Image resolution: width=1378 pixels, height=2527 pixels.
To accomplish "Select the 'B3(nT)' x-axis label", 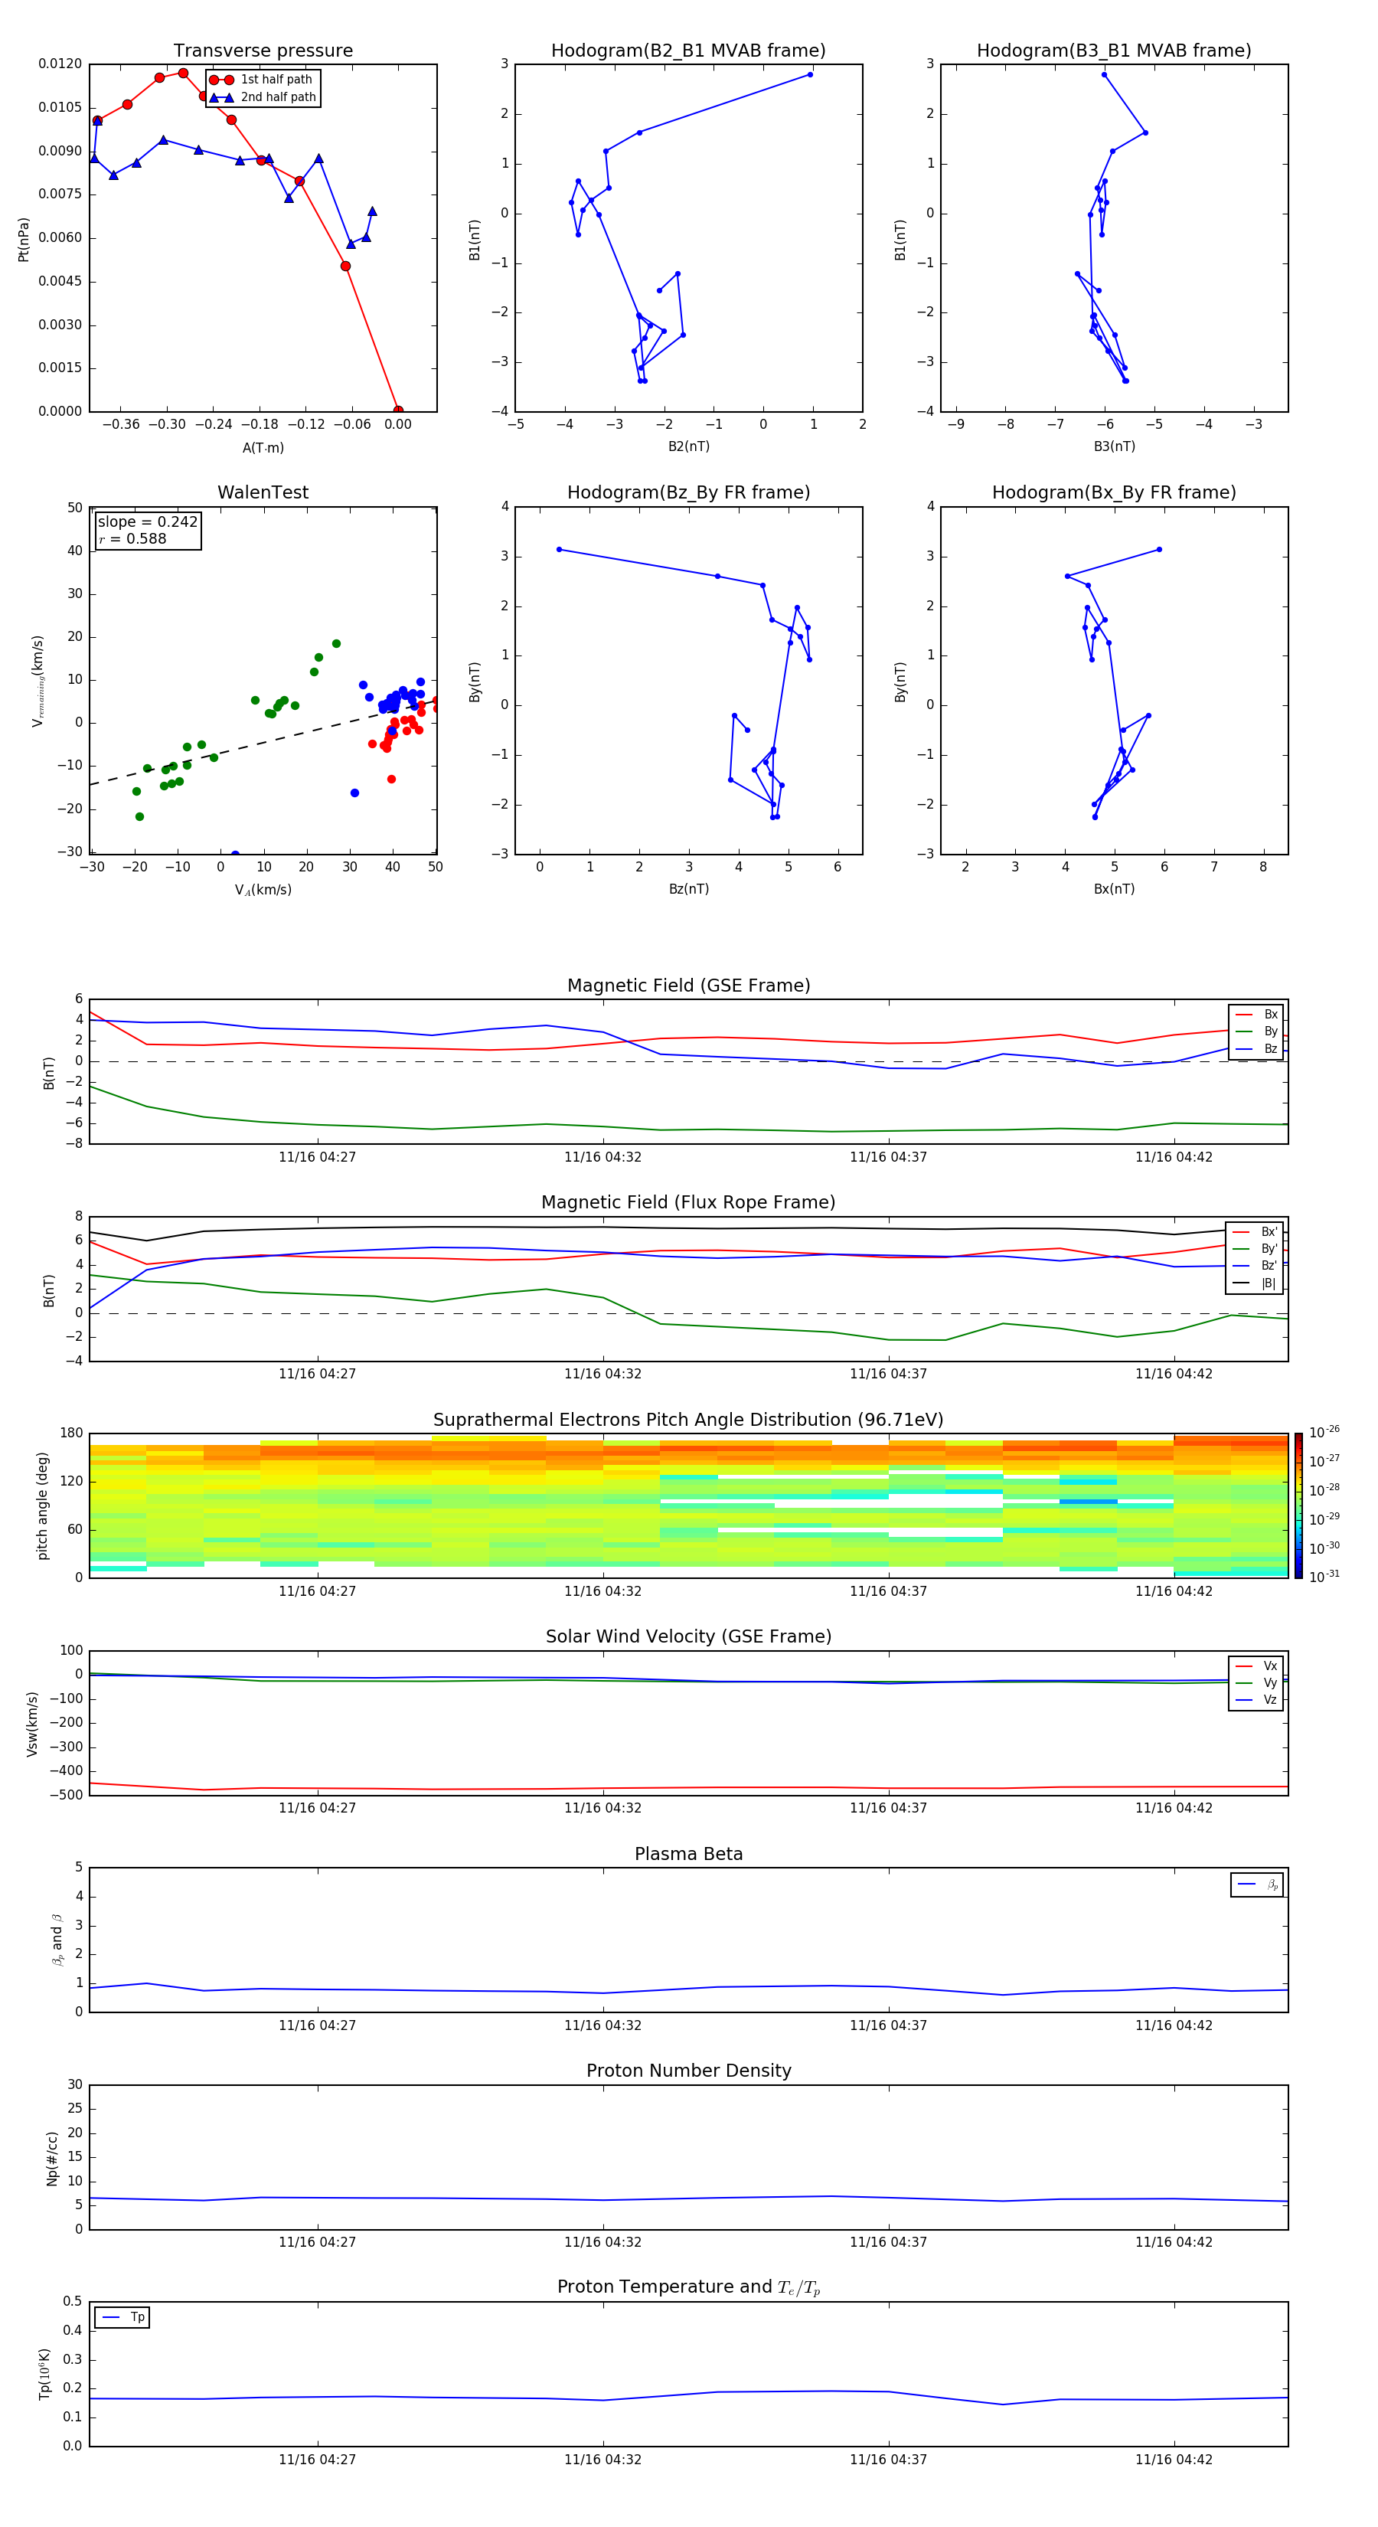I will tap(1114, 446).
